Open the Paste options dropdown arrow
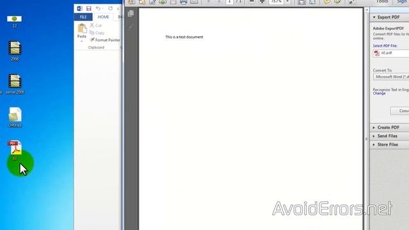The height and width of the screenshot is (230, 409). (x=82, y=41)
